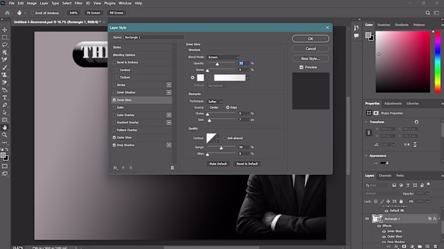The height and width of the screenshot is (249, 444).
Task: Click the white glow color swatch
Action: point(200,78)
